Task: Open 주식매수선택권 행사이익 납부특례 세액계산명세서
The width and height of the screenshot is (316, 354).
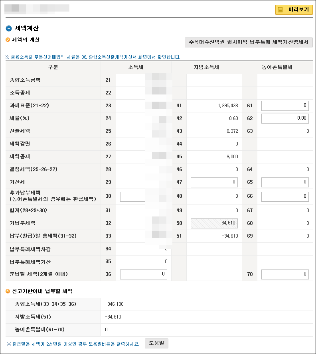Action: (249, 42)
